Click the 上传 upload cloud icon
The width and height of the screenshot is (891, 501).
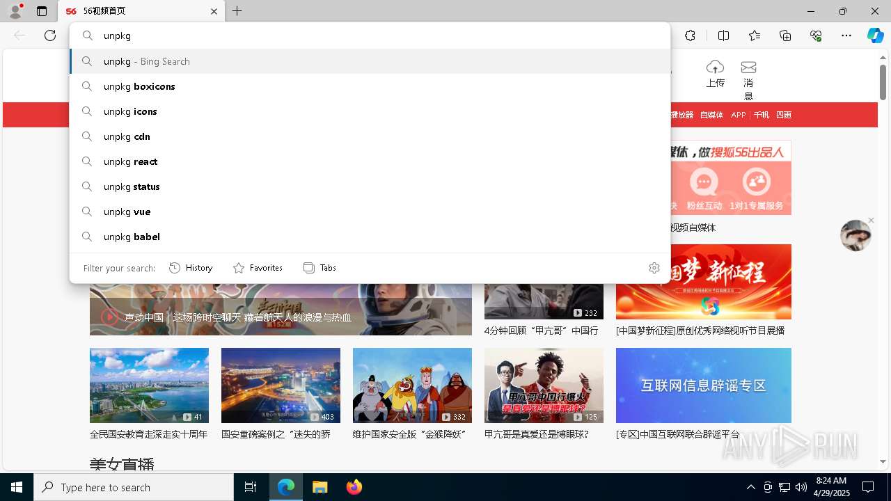(x=715, y=67)
